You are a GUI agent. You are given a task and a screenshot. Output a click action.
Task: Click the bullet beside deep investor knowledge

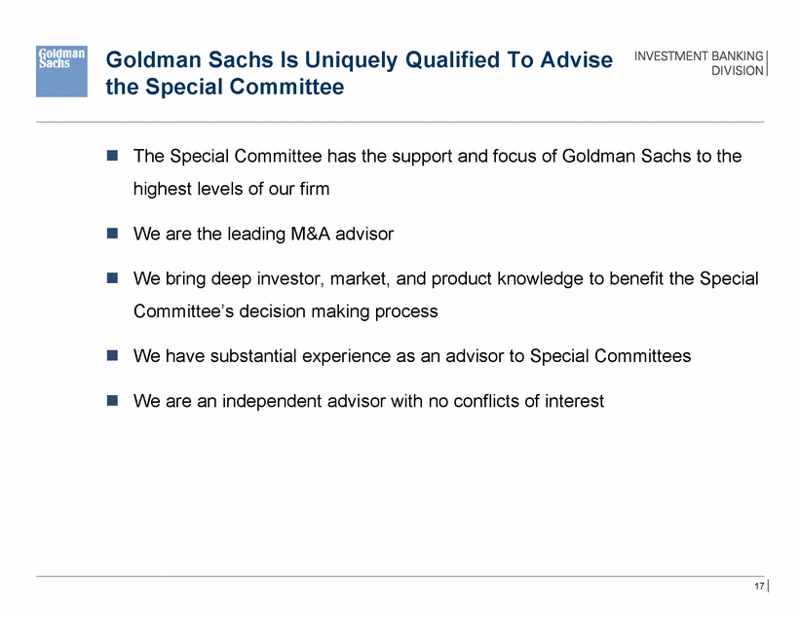[x=112, y=277]
